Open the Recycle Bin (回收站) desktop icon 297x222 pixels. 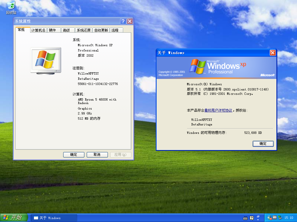(11, 8)
